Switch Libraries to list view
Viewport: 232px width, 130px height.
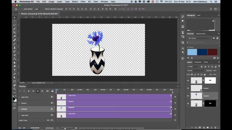[217, 38]
